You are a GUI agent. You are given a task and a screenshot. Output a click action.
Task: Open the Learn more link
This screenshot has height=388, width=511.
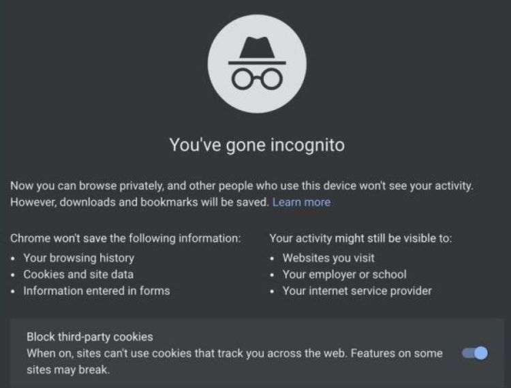point(301,202)
